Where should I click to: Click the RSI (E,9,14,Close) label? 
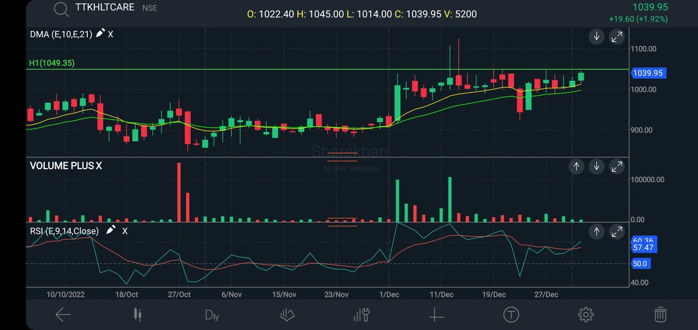point(64,231)
